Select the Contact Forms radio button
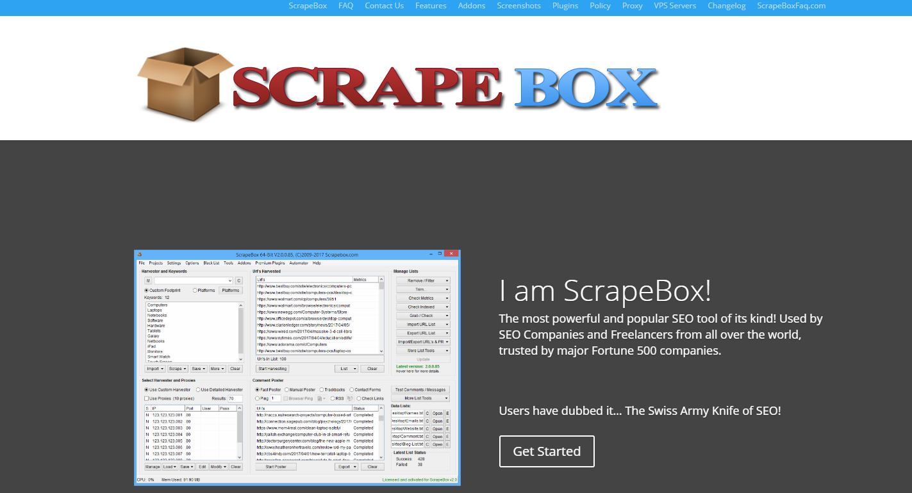The image size is (912, 493). click(352, 389)
